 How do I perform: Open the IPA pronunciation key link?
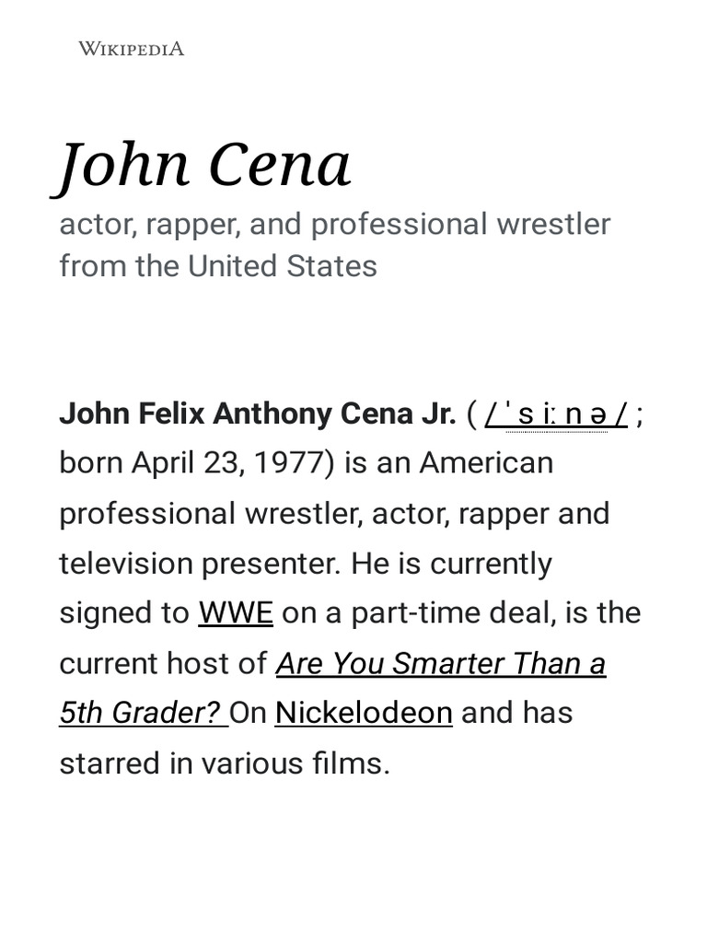point(556,414)
